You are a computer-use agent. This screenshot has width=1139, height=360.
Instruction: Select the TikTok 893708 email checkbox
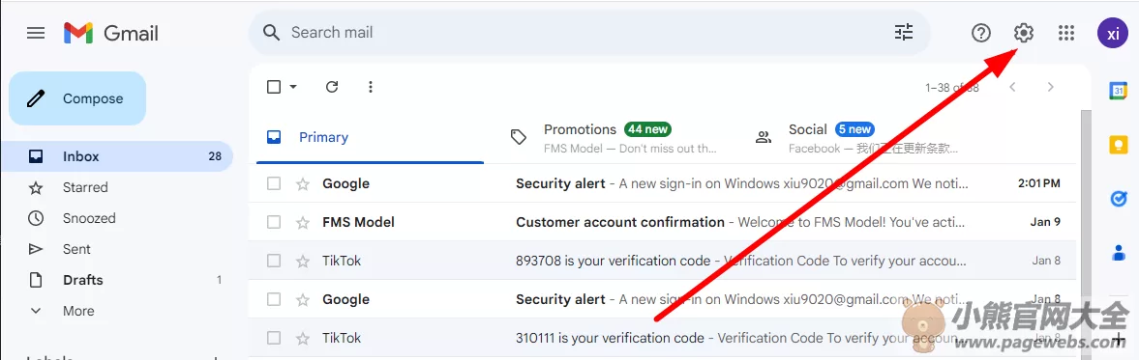(x=274, y=261)
